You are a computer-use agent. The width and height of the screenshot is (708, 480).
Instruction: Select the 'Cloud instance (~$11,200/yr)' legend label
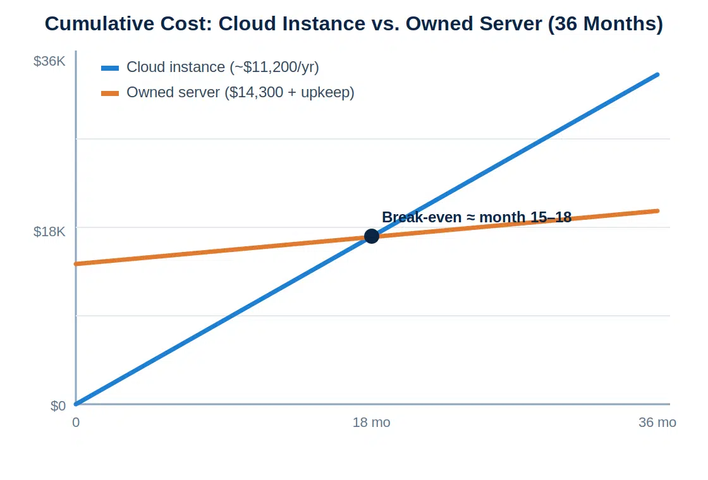tap(223, 67)
